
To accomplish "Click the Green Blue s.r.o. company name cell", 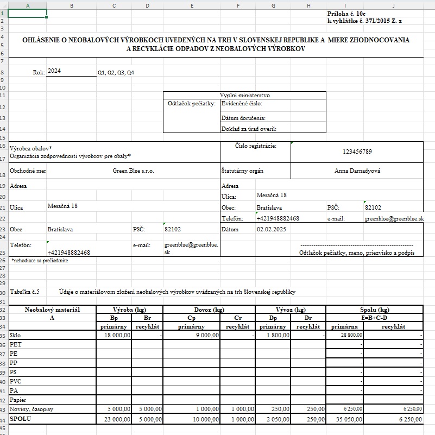I will pos(133,171).
